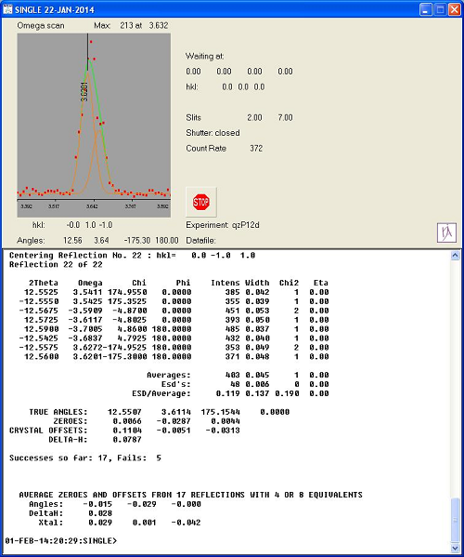Click the '2Theta' column header

(44, 283)
